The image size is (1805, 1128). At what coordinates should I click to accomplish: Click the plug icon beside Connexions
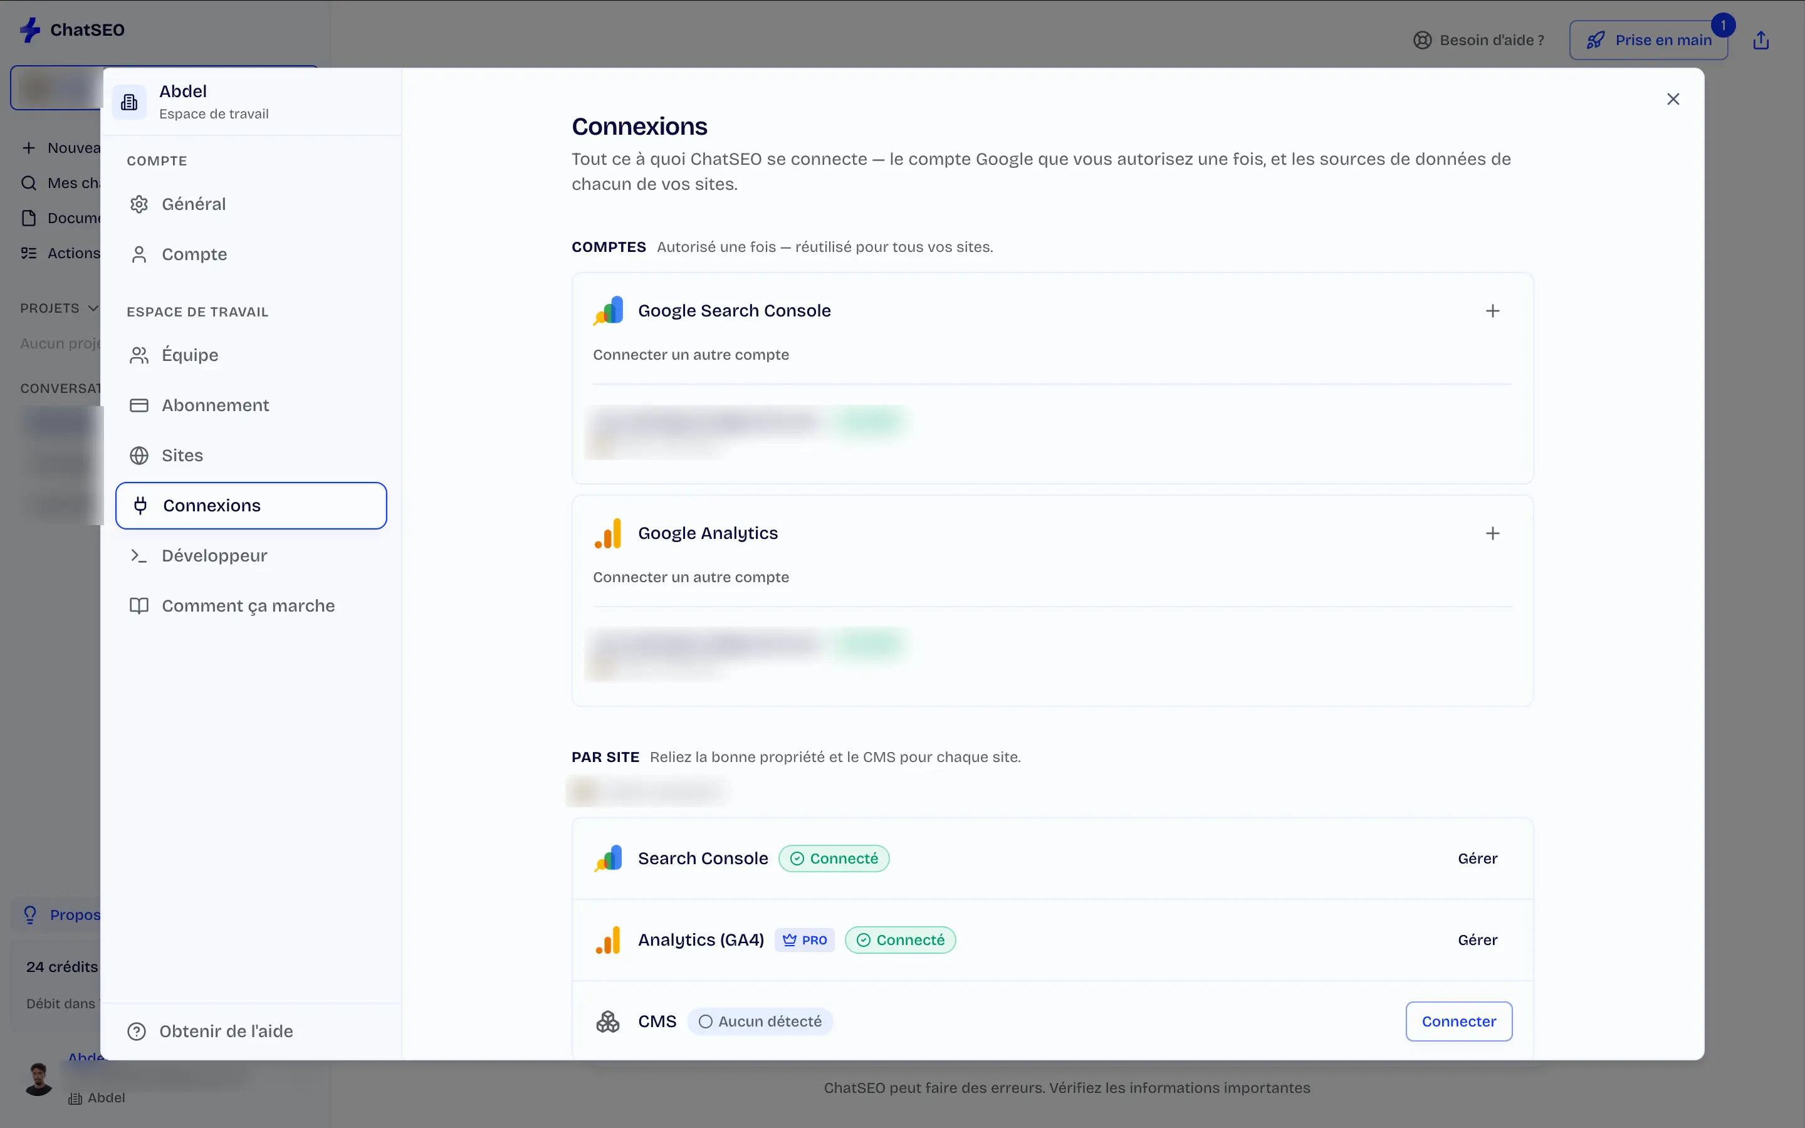click(x=140, y=506)
